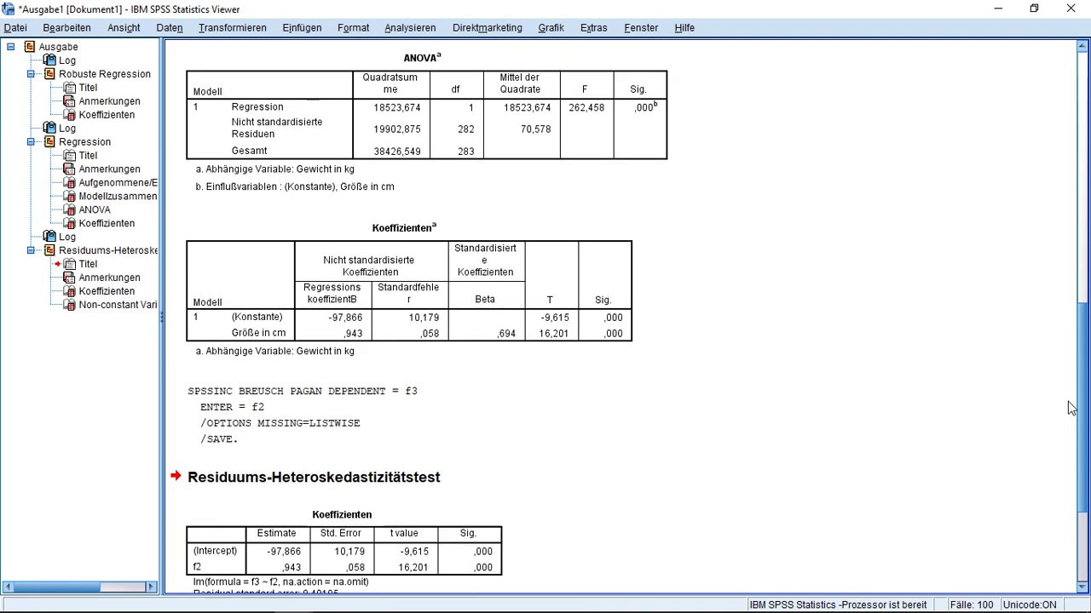This screenshot has height=613, width=1091.
Task: Click the viewer vertical scroll-up arrow
Action: 1083,47
